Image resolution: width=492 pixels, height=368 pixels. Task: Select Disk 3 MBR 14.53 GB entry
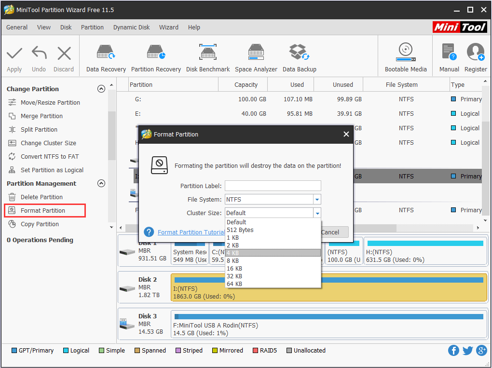tap(144, 324)
